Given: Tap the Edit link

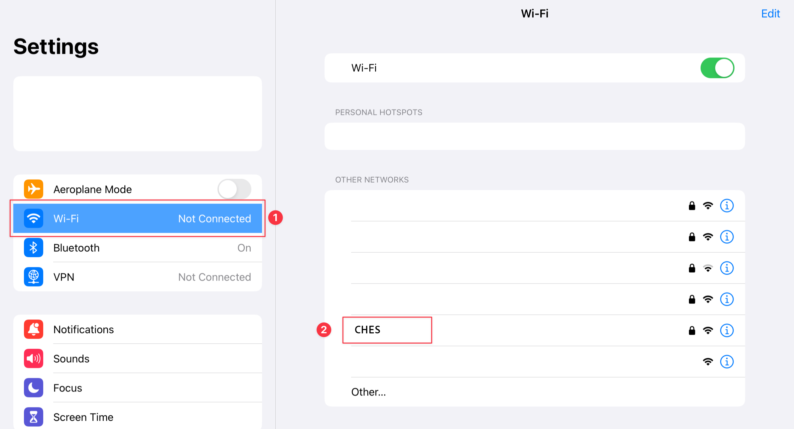Looking at the screenshot, I should (x=770, y=14).
